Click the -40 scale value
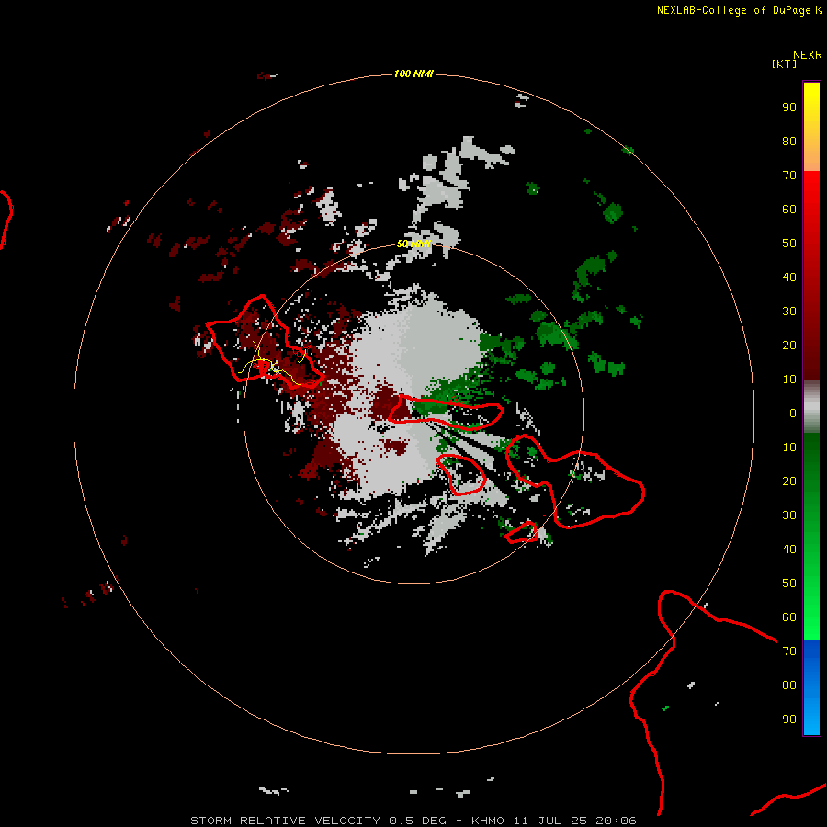This screenshot has height=827, width=827. (x=786, y=549)
